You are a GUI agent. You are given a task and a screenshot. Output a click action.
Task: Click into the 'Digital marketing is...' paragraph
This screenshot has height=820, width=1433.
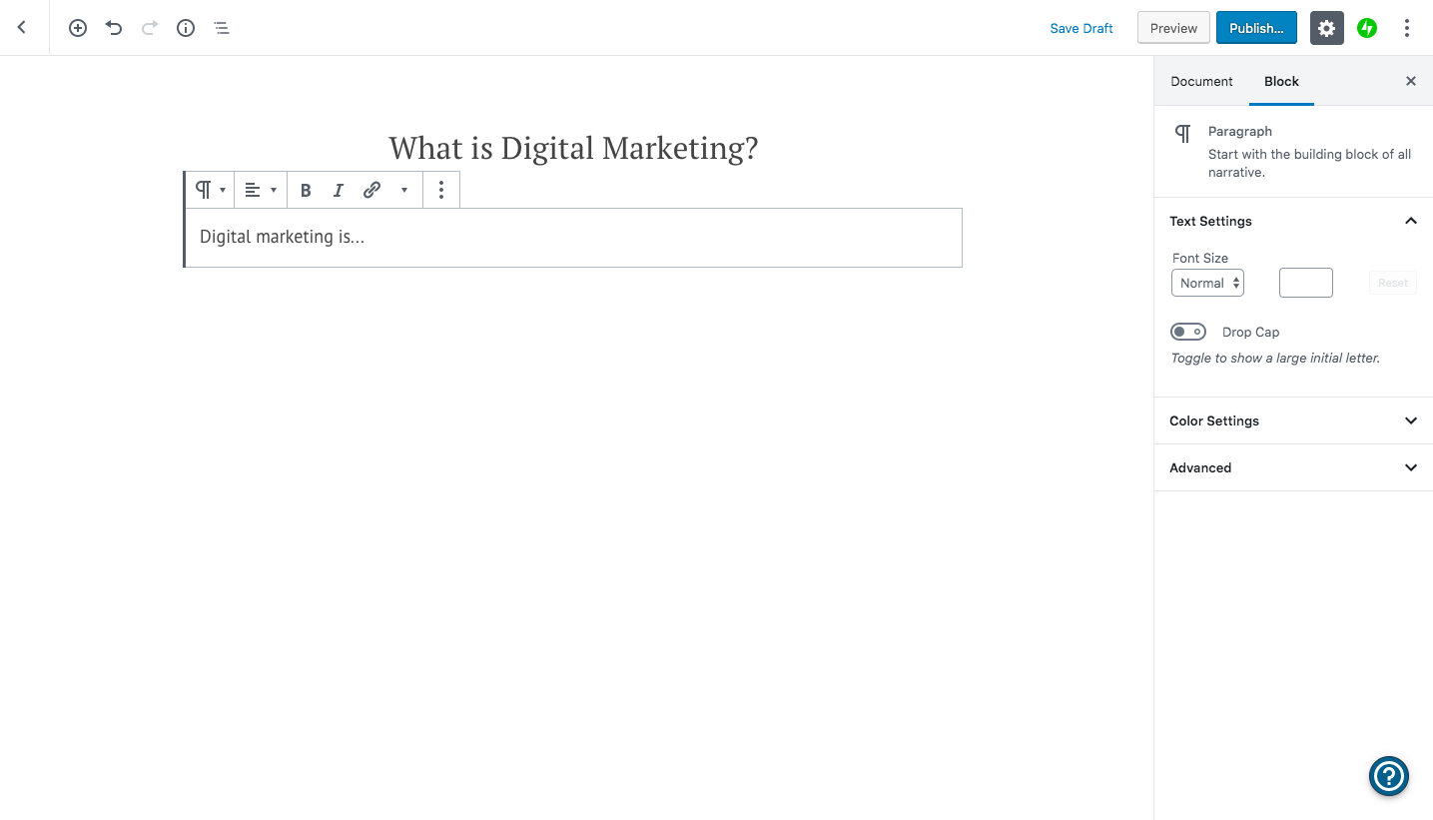[573, 238]
